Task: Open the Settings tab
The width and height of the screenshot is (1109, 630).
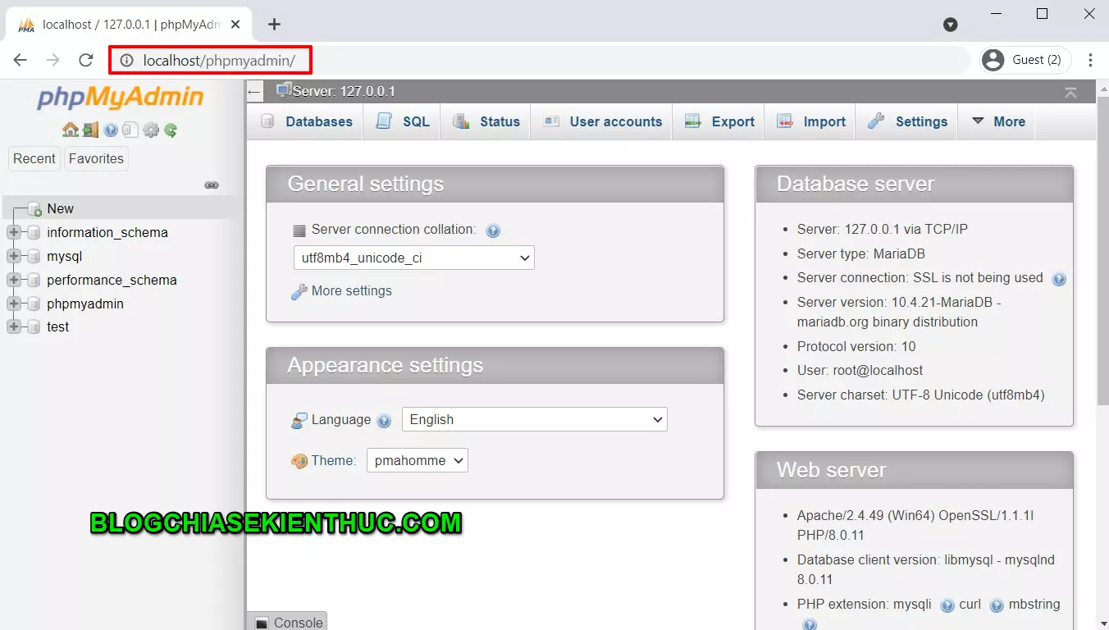Action: [x=907, y=121]
